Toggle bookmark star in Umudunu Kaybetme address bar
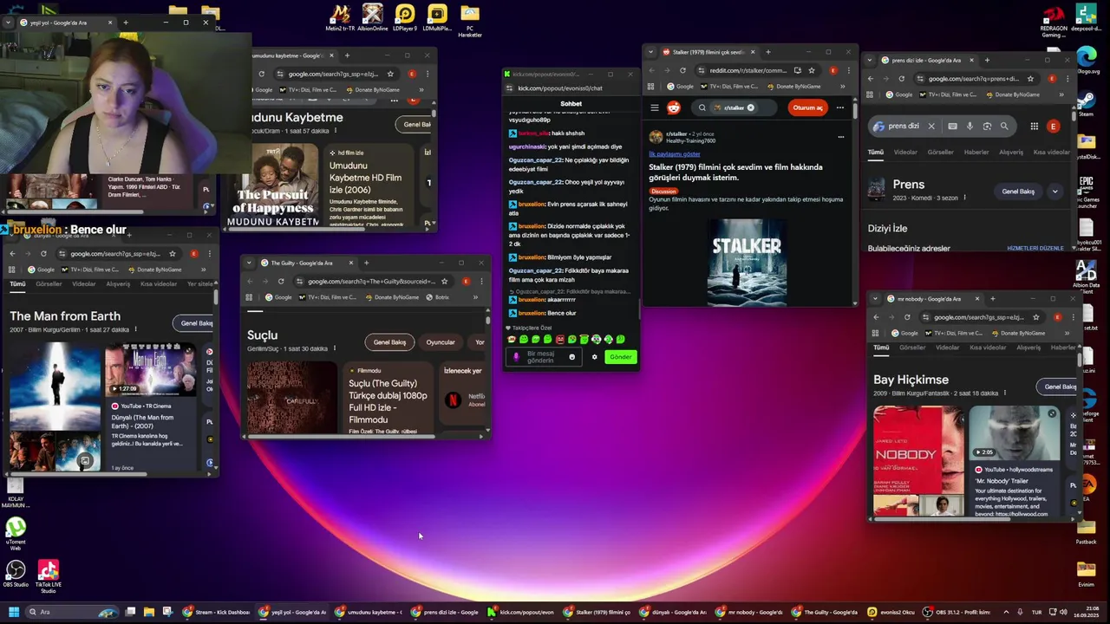The image size is (1110, 624). click(390, 74)
